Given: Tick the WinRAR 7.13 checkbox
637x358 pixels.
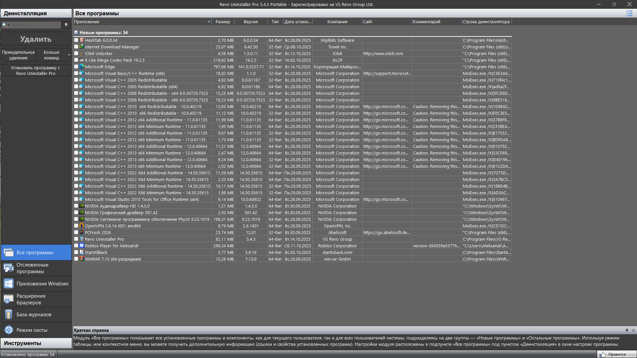Looking at the screenshot, I should (76, 259).
